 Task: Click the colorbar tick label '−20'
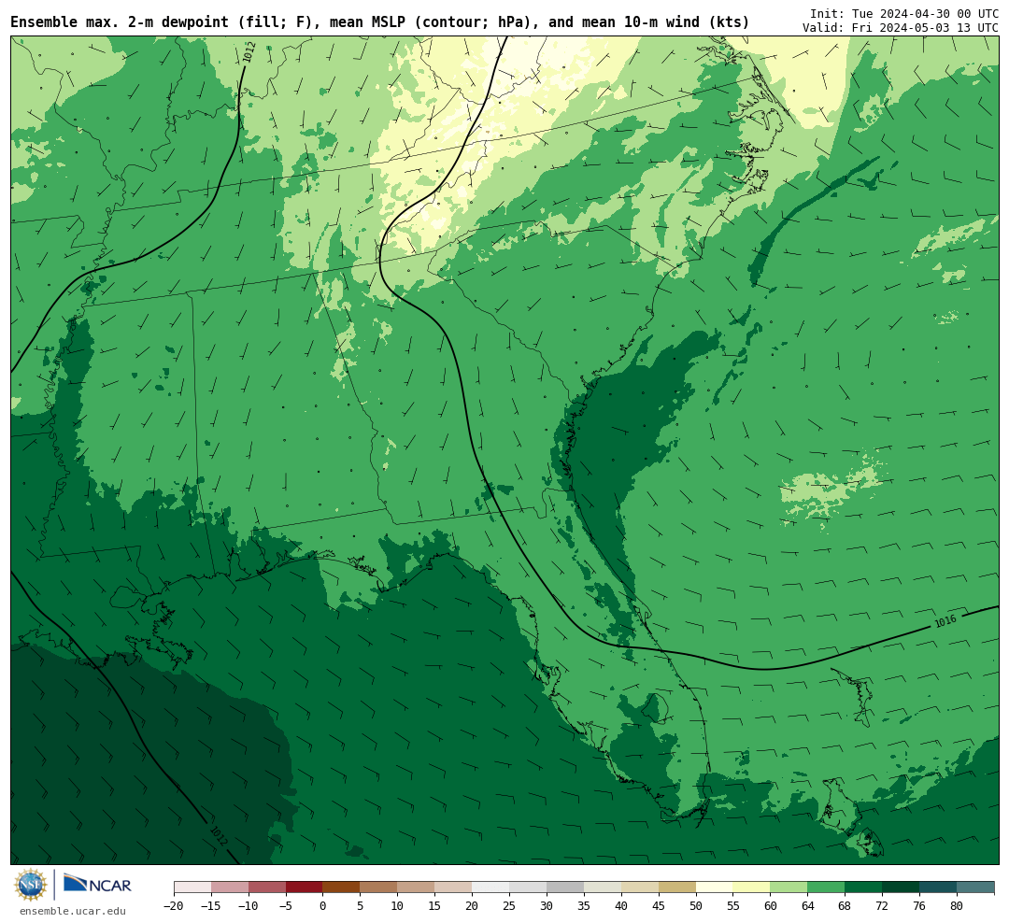tap(174, 905)
